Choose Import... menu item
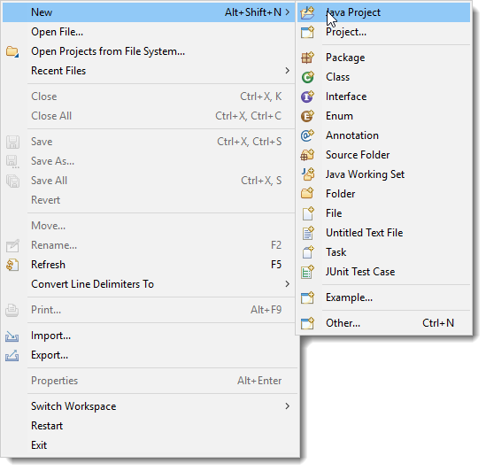The height and width of the screenshot is (471, 486). click(149, 336)
